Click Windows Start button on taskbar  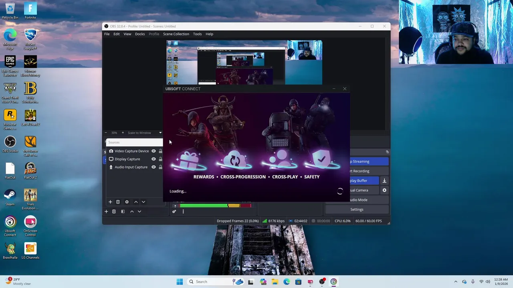pyautogui.click(x=180, y=282)
